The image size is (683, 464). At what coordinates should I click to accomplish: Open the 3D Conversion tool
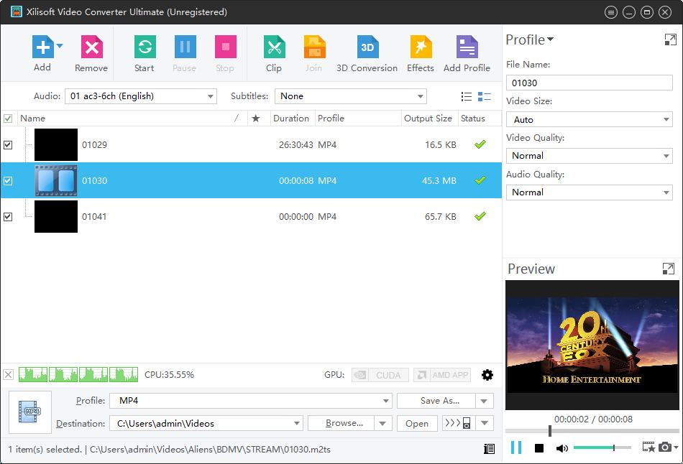pos(367,48)
